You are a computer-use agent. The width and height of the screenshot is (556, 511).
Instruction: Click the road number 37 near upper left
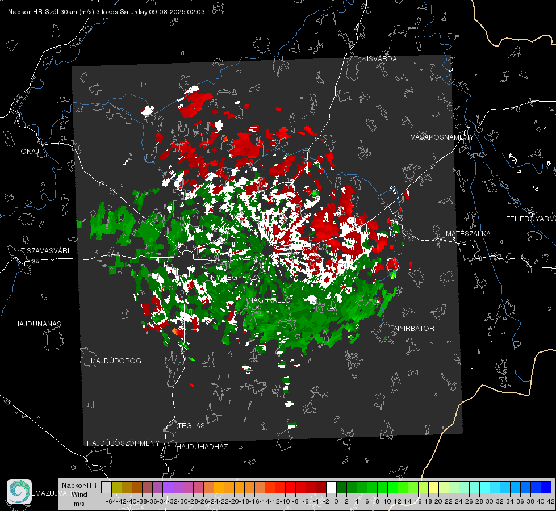point(18,97)
